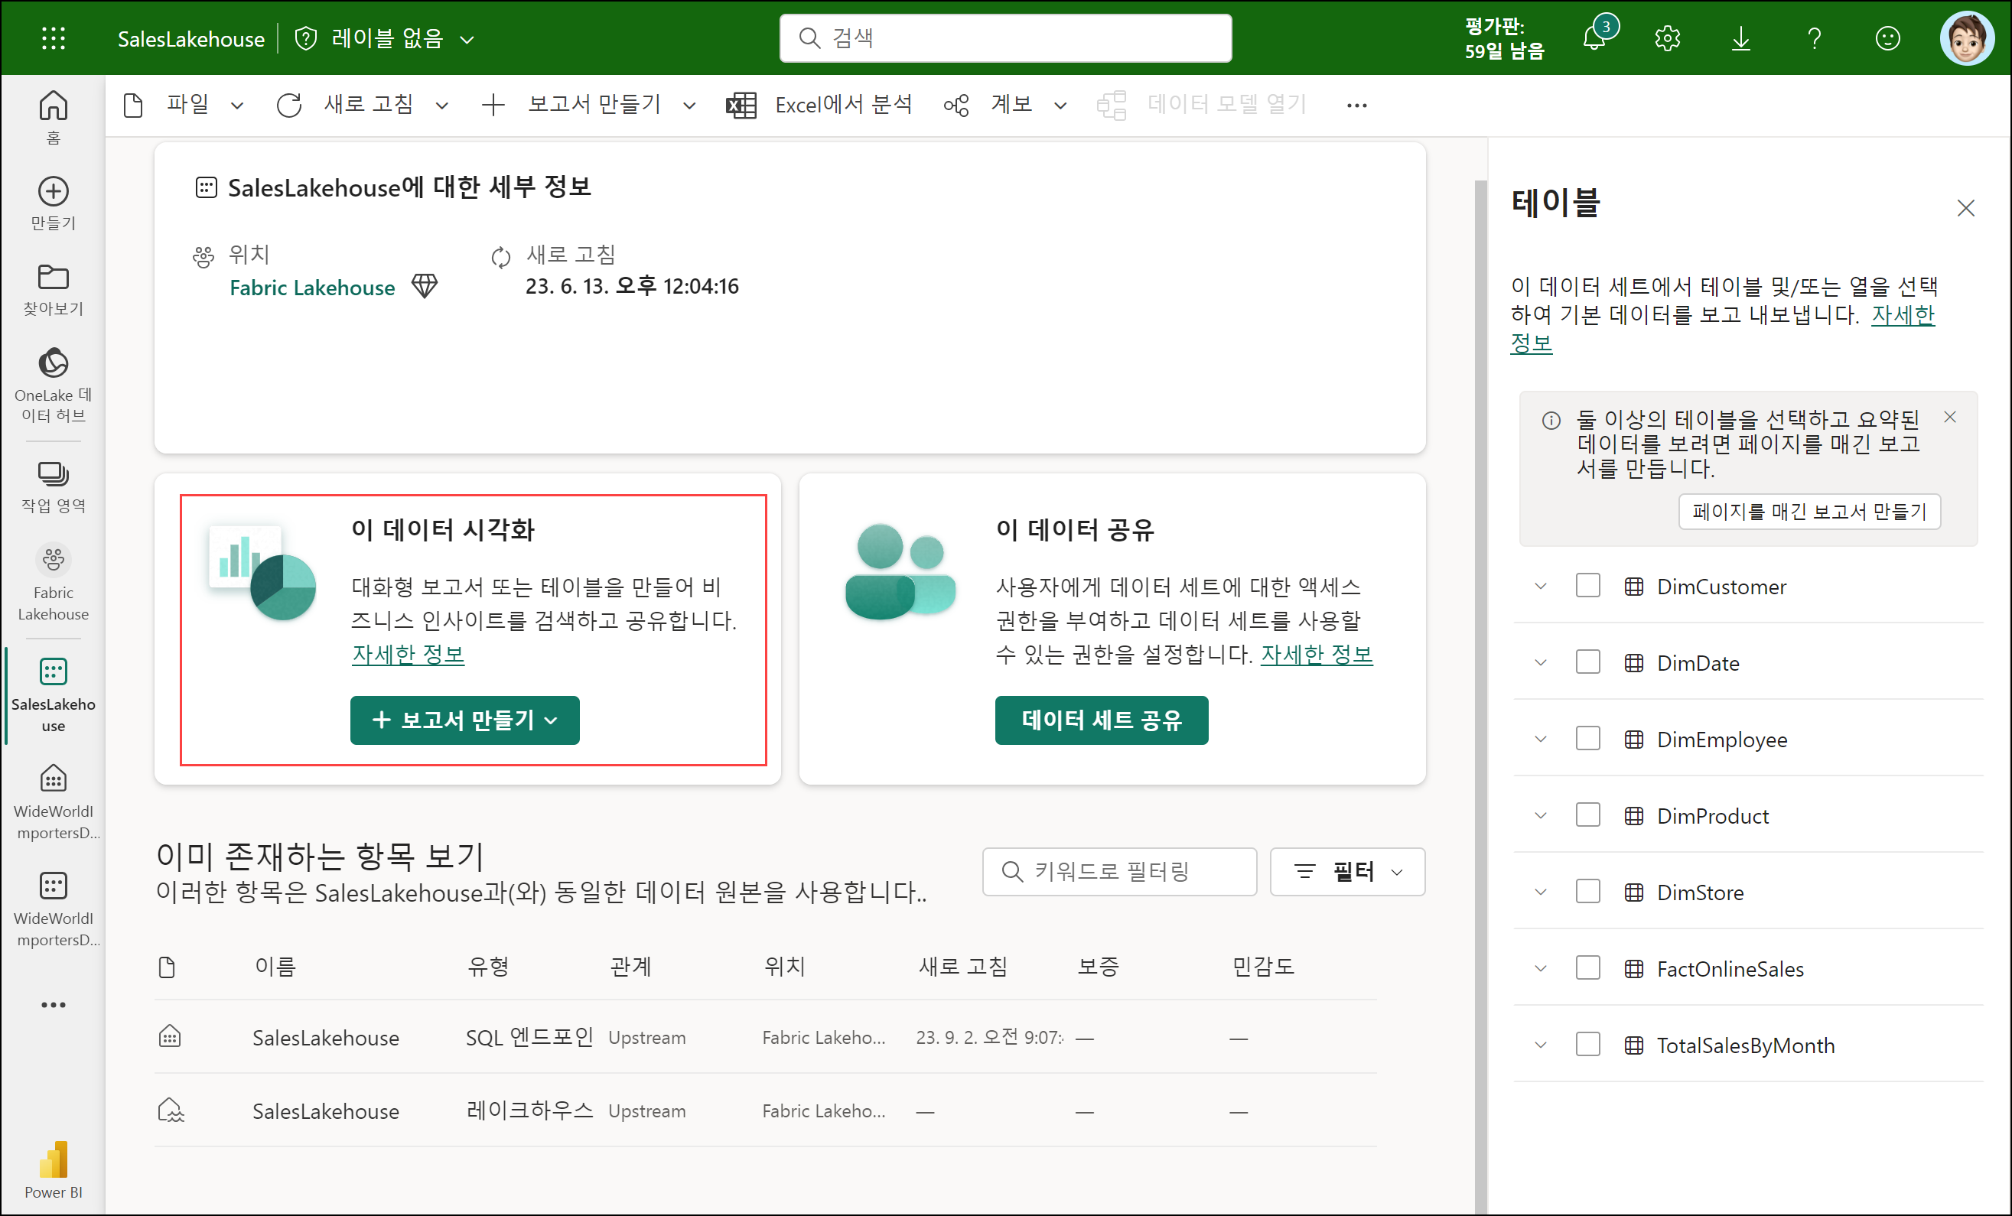Expand the DimDate table columns
Viewport: 2012px width, 1216px height.
[x=1540, y=662]
